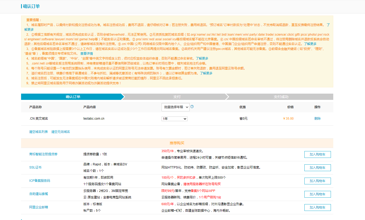Open 了解更多 link in notice item 7
The width and height of the screenshot is (365, 220).
tap(206, 73)
